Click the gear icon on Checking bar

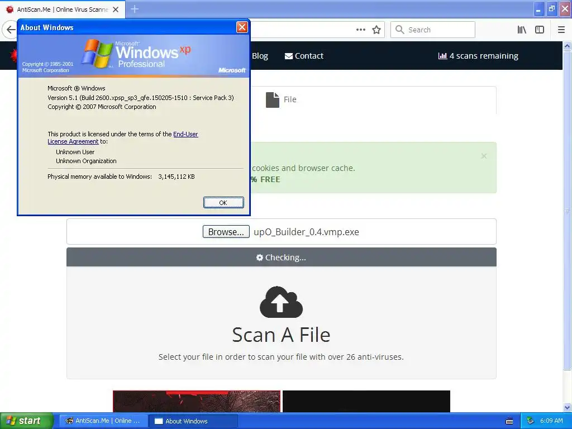[259, 258]
